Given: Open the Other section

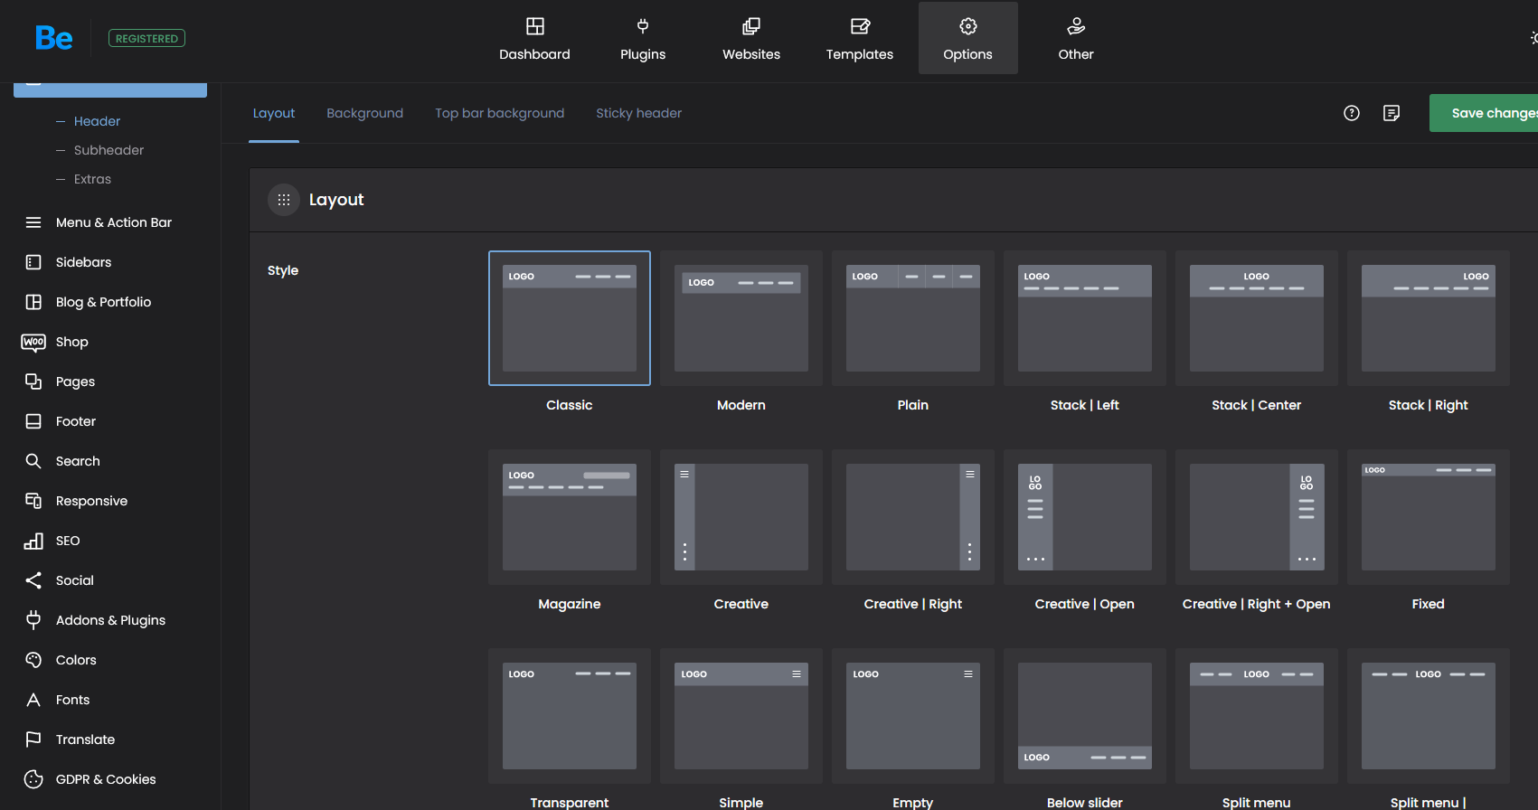Looking at the screenshot, I should tap(1076, 39).
